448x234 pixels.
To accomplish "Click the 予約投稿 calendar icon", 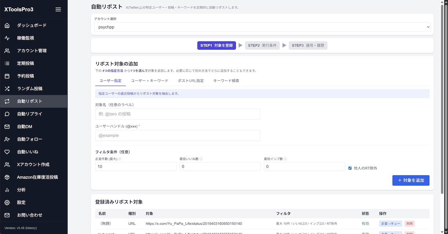I will point(7,76).
